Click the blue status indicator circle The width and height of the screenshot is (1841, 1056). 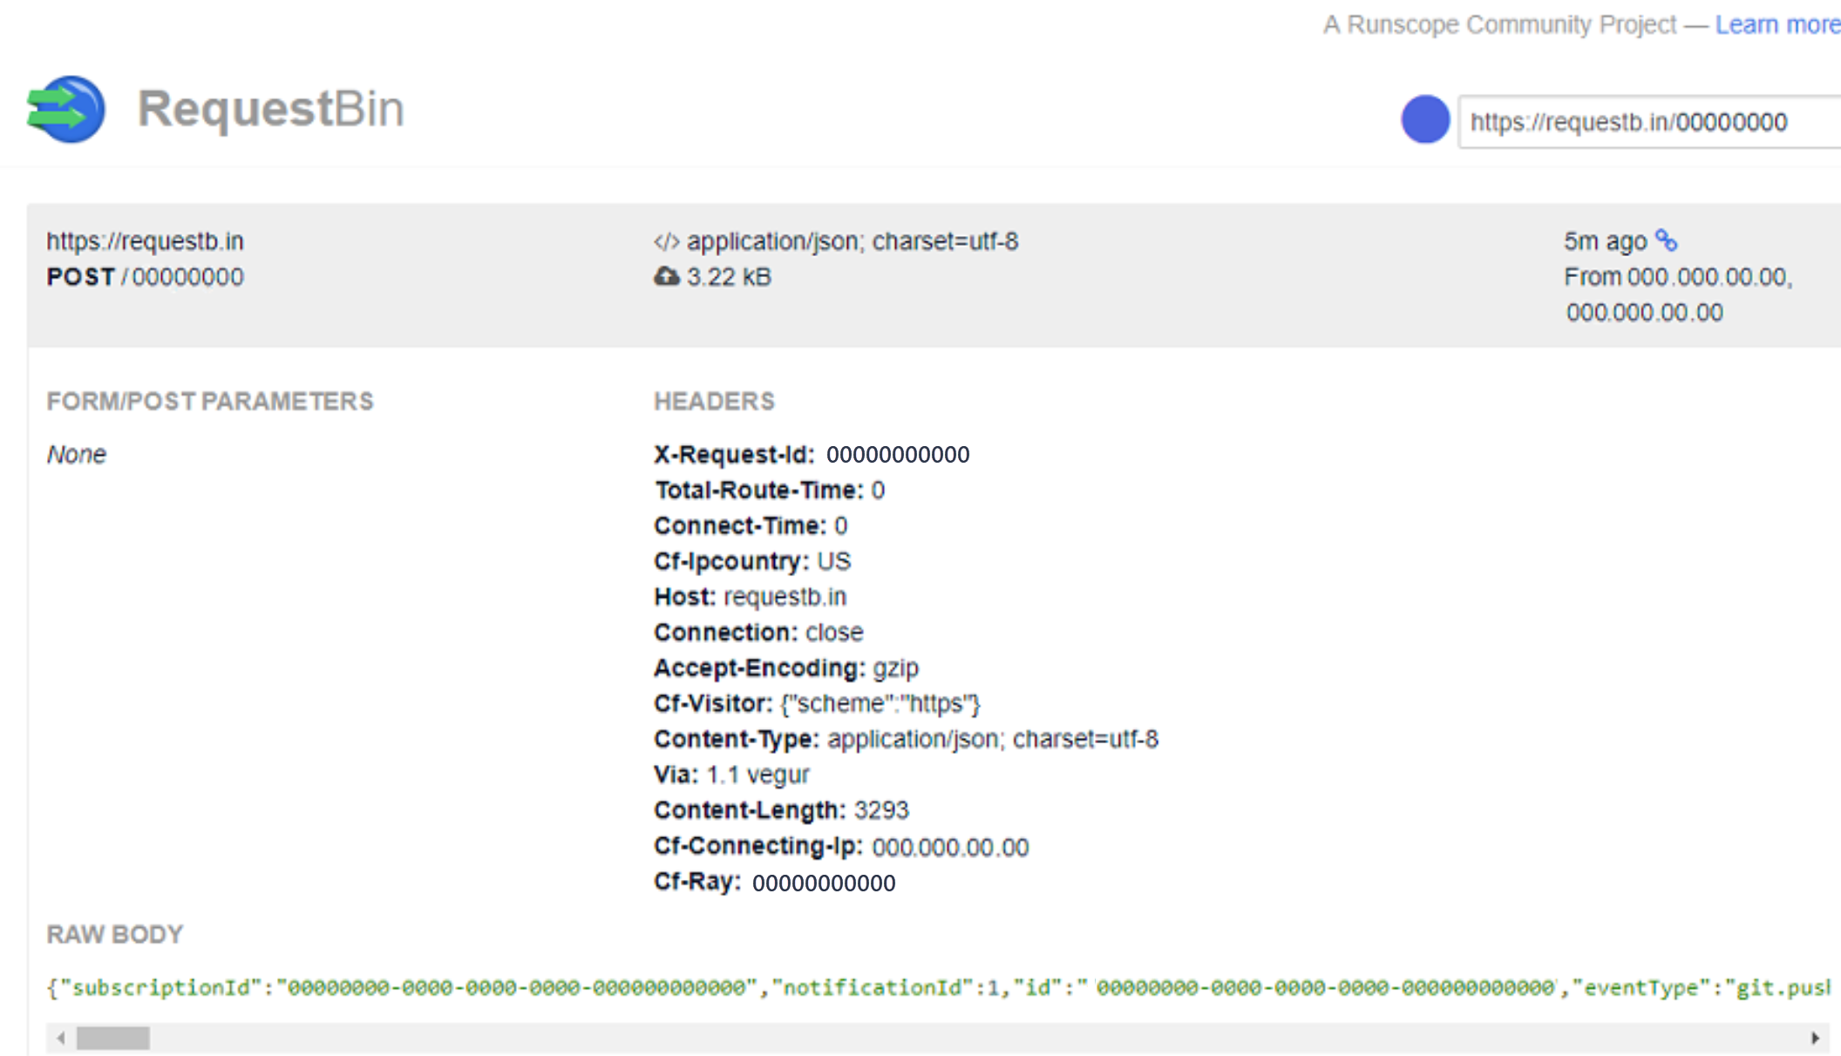click(x=1425, y=121)
